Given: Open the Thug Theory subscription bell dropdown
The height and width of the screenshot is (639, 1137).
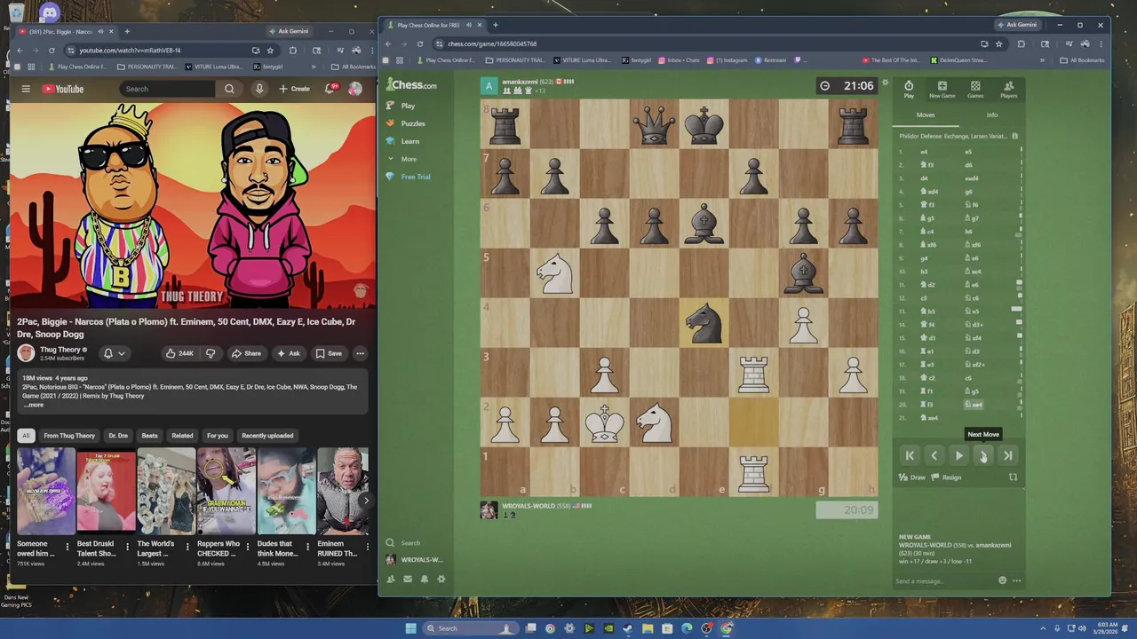Looking at the screenshot, I should pyautogui.click(x=114, y=353).
